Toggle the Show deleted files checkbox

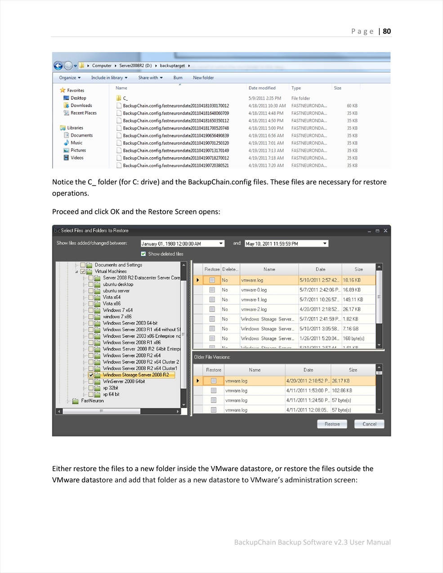click(143, 254)
